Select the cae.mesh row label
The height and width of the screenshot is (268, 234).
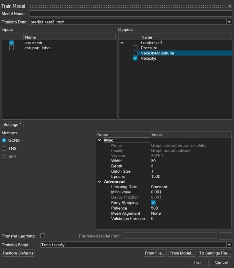tap(33, 43)
